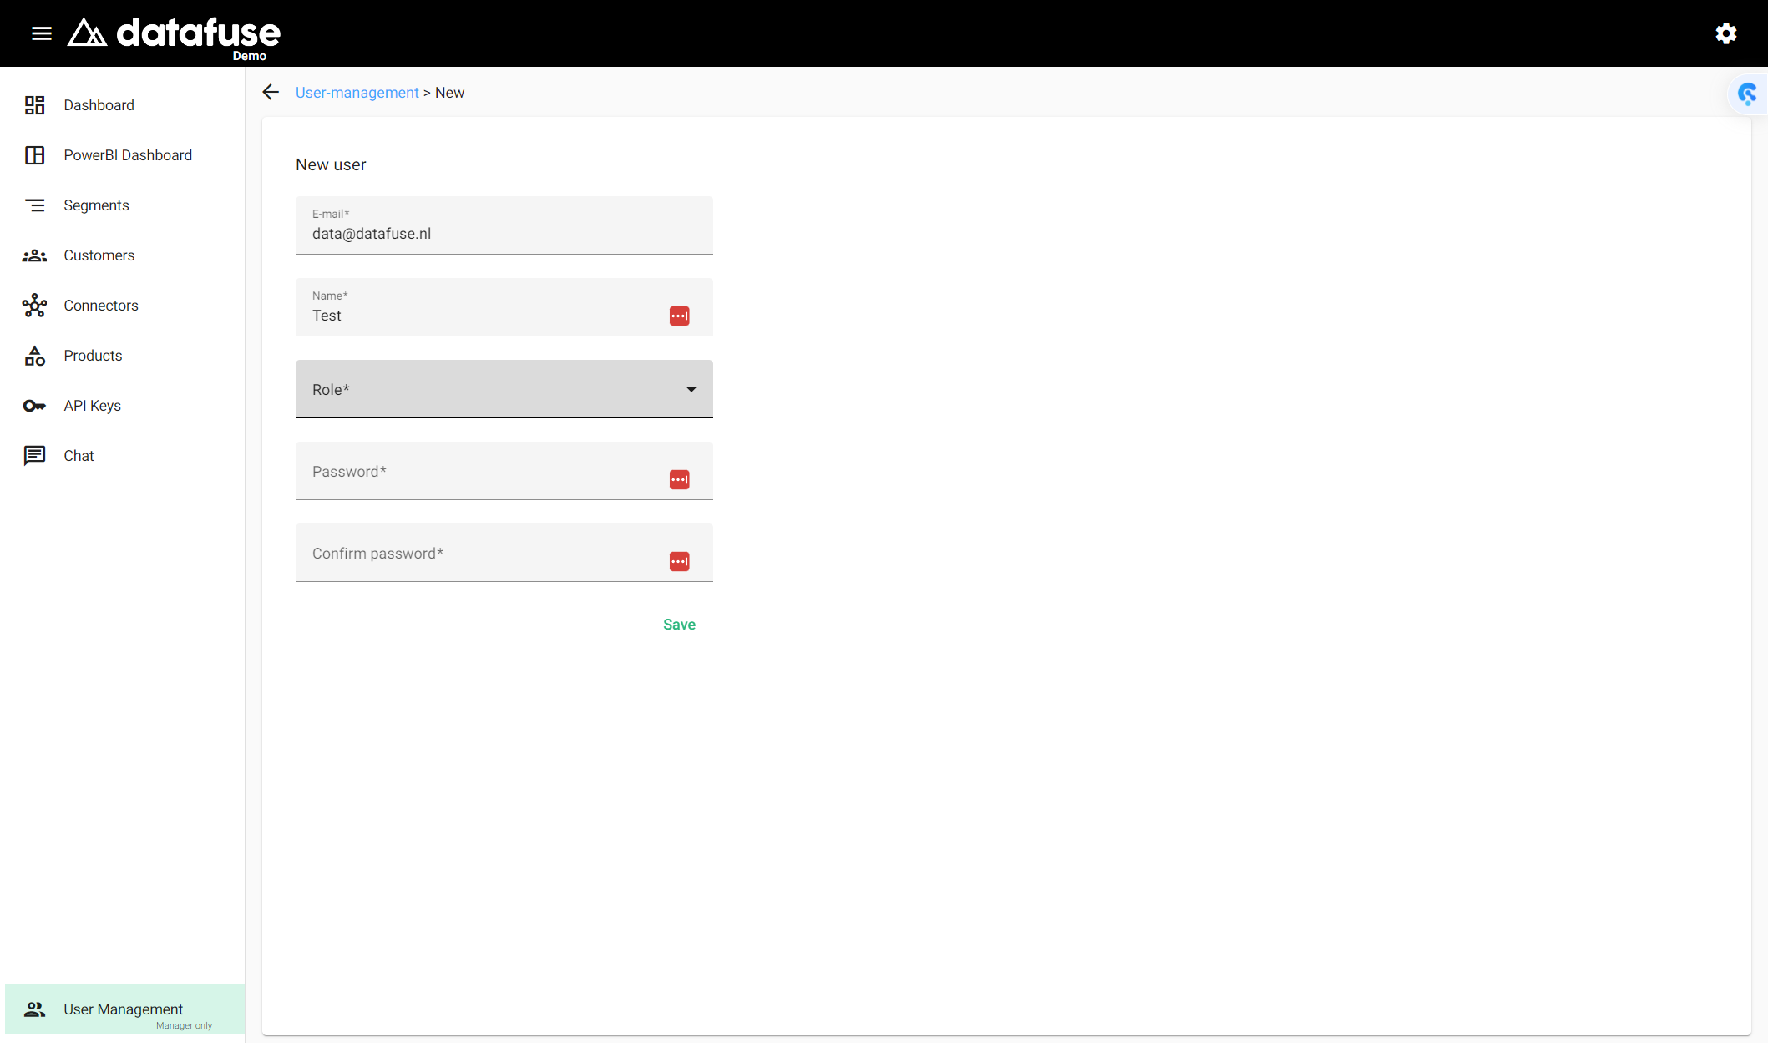Click the 'Demo' label under logo

pyautogui.click(x=249, y=56)
